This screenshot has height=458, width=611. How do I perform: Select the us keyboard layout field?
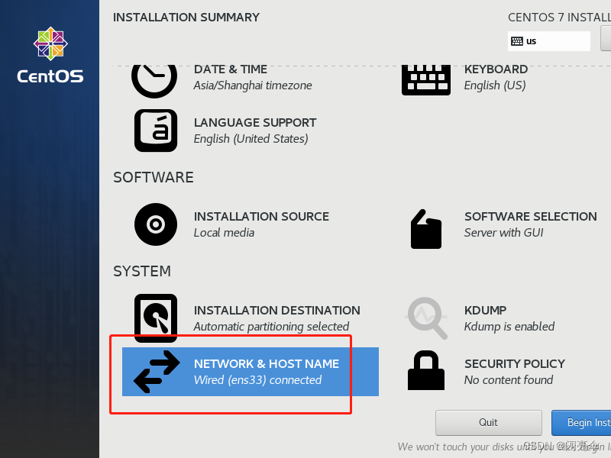pyautogui.click(x=549, y=41)
